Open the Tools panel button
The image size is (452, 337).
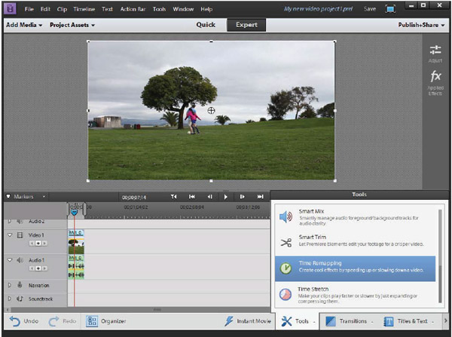298,321
